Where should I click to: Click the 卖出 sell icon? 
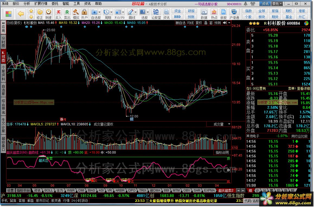(x=67, y=14)
